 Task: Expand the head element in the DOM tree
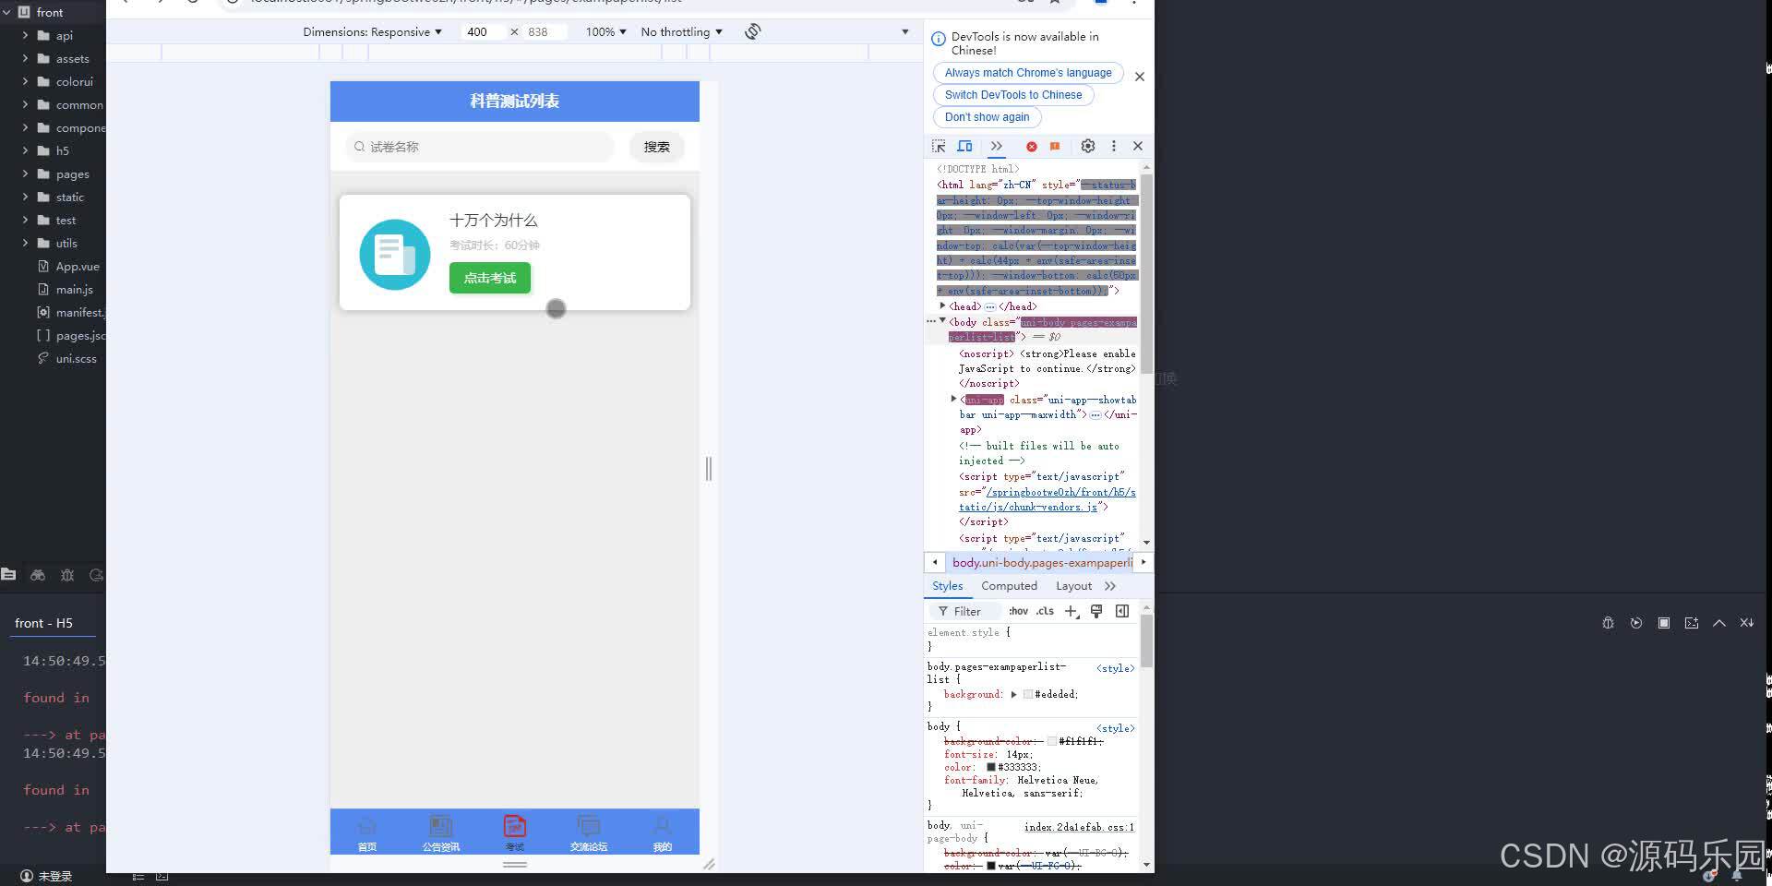(943, 305)
